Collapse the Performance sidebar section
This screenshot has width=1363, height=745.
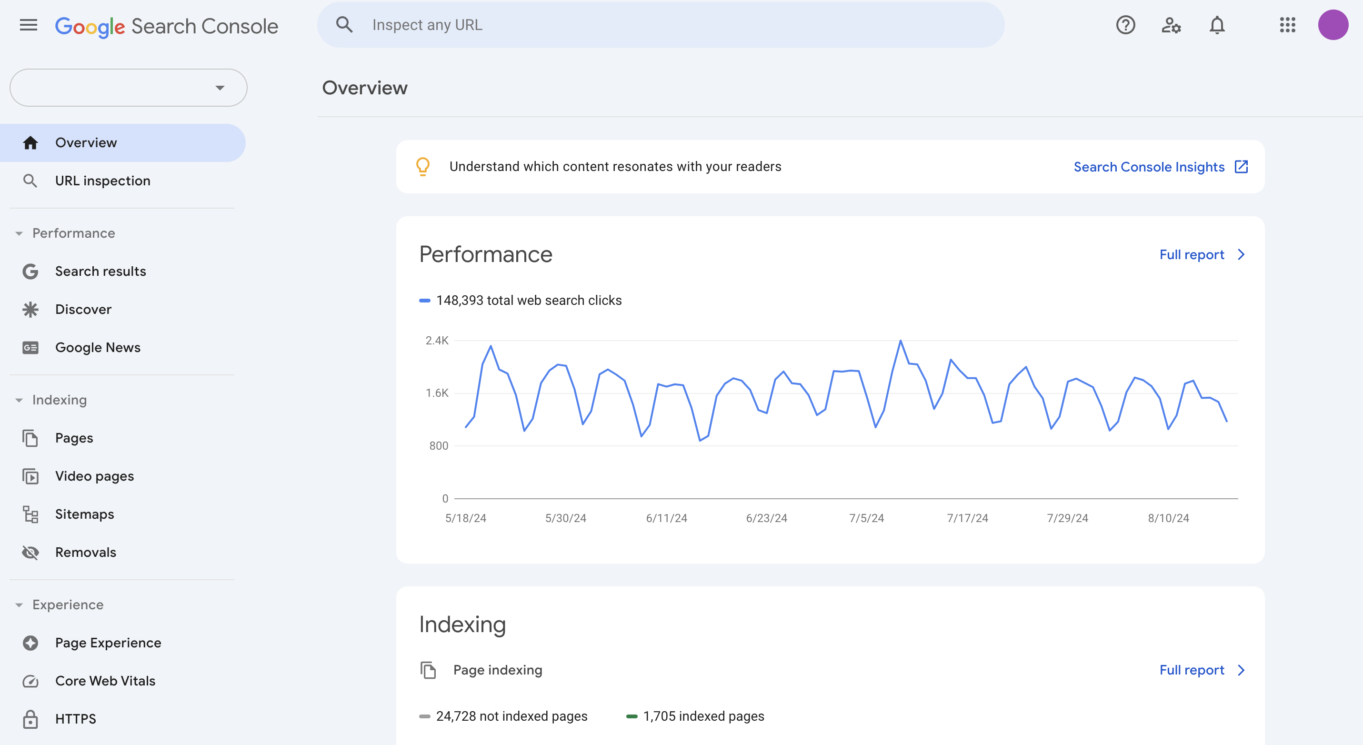19,233
